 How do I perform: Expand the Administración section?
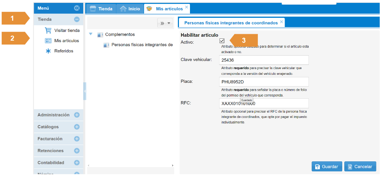[77, 115]
